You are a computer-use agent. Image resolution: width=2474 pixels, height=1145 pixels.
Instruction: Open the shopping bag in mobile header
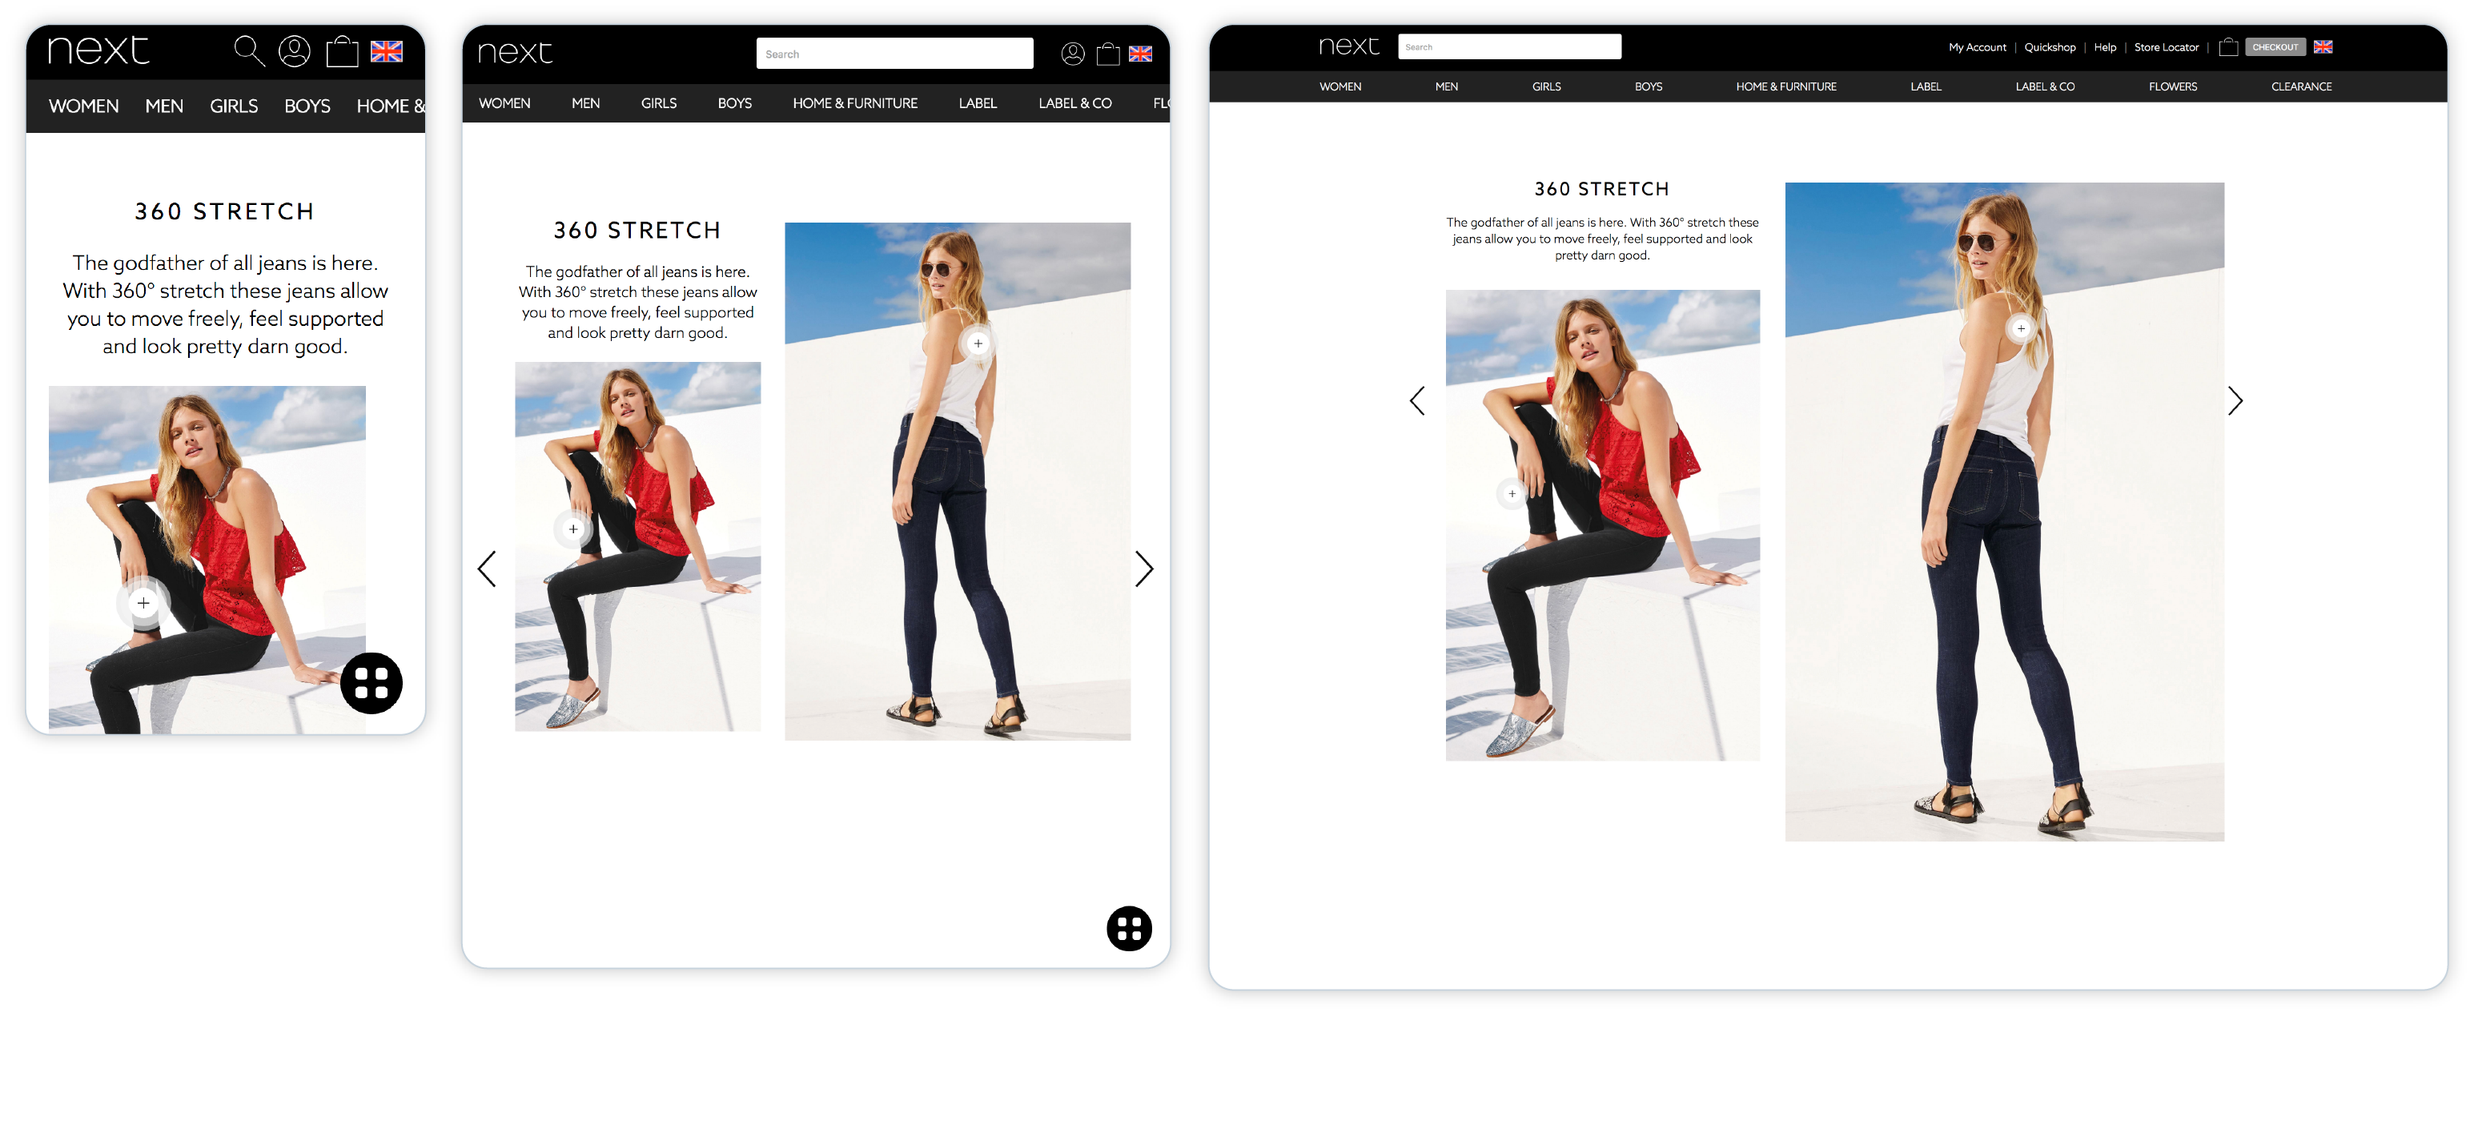(x=342, y=51)
